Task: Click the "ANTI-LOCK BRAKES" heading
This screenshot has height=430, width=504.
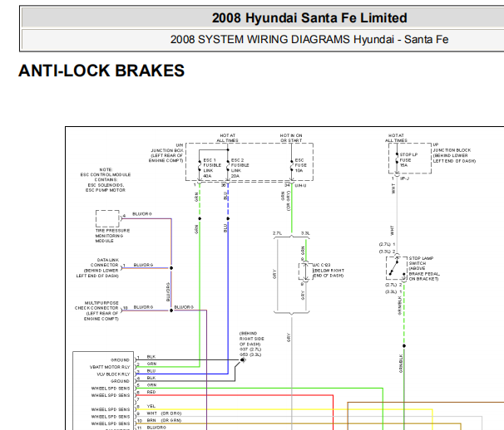Action: tap(101, 71)
